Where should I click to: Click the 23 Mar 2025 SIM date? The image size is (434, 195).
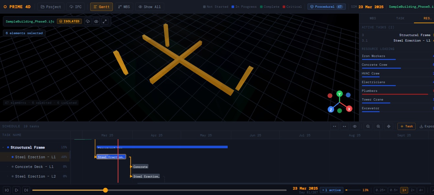point(372,7)
